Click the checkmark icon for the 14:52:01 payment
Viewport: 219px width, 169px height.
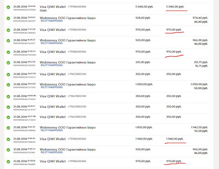pyautogui.click(x=8, y=64)
